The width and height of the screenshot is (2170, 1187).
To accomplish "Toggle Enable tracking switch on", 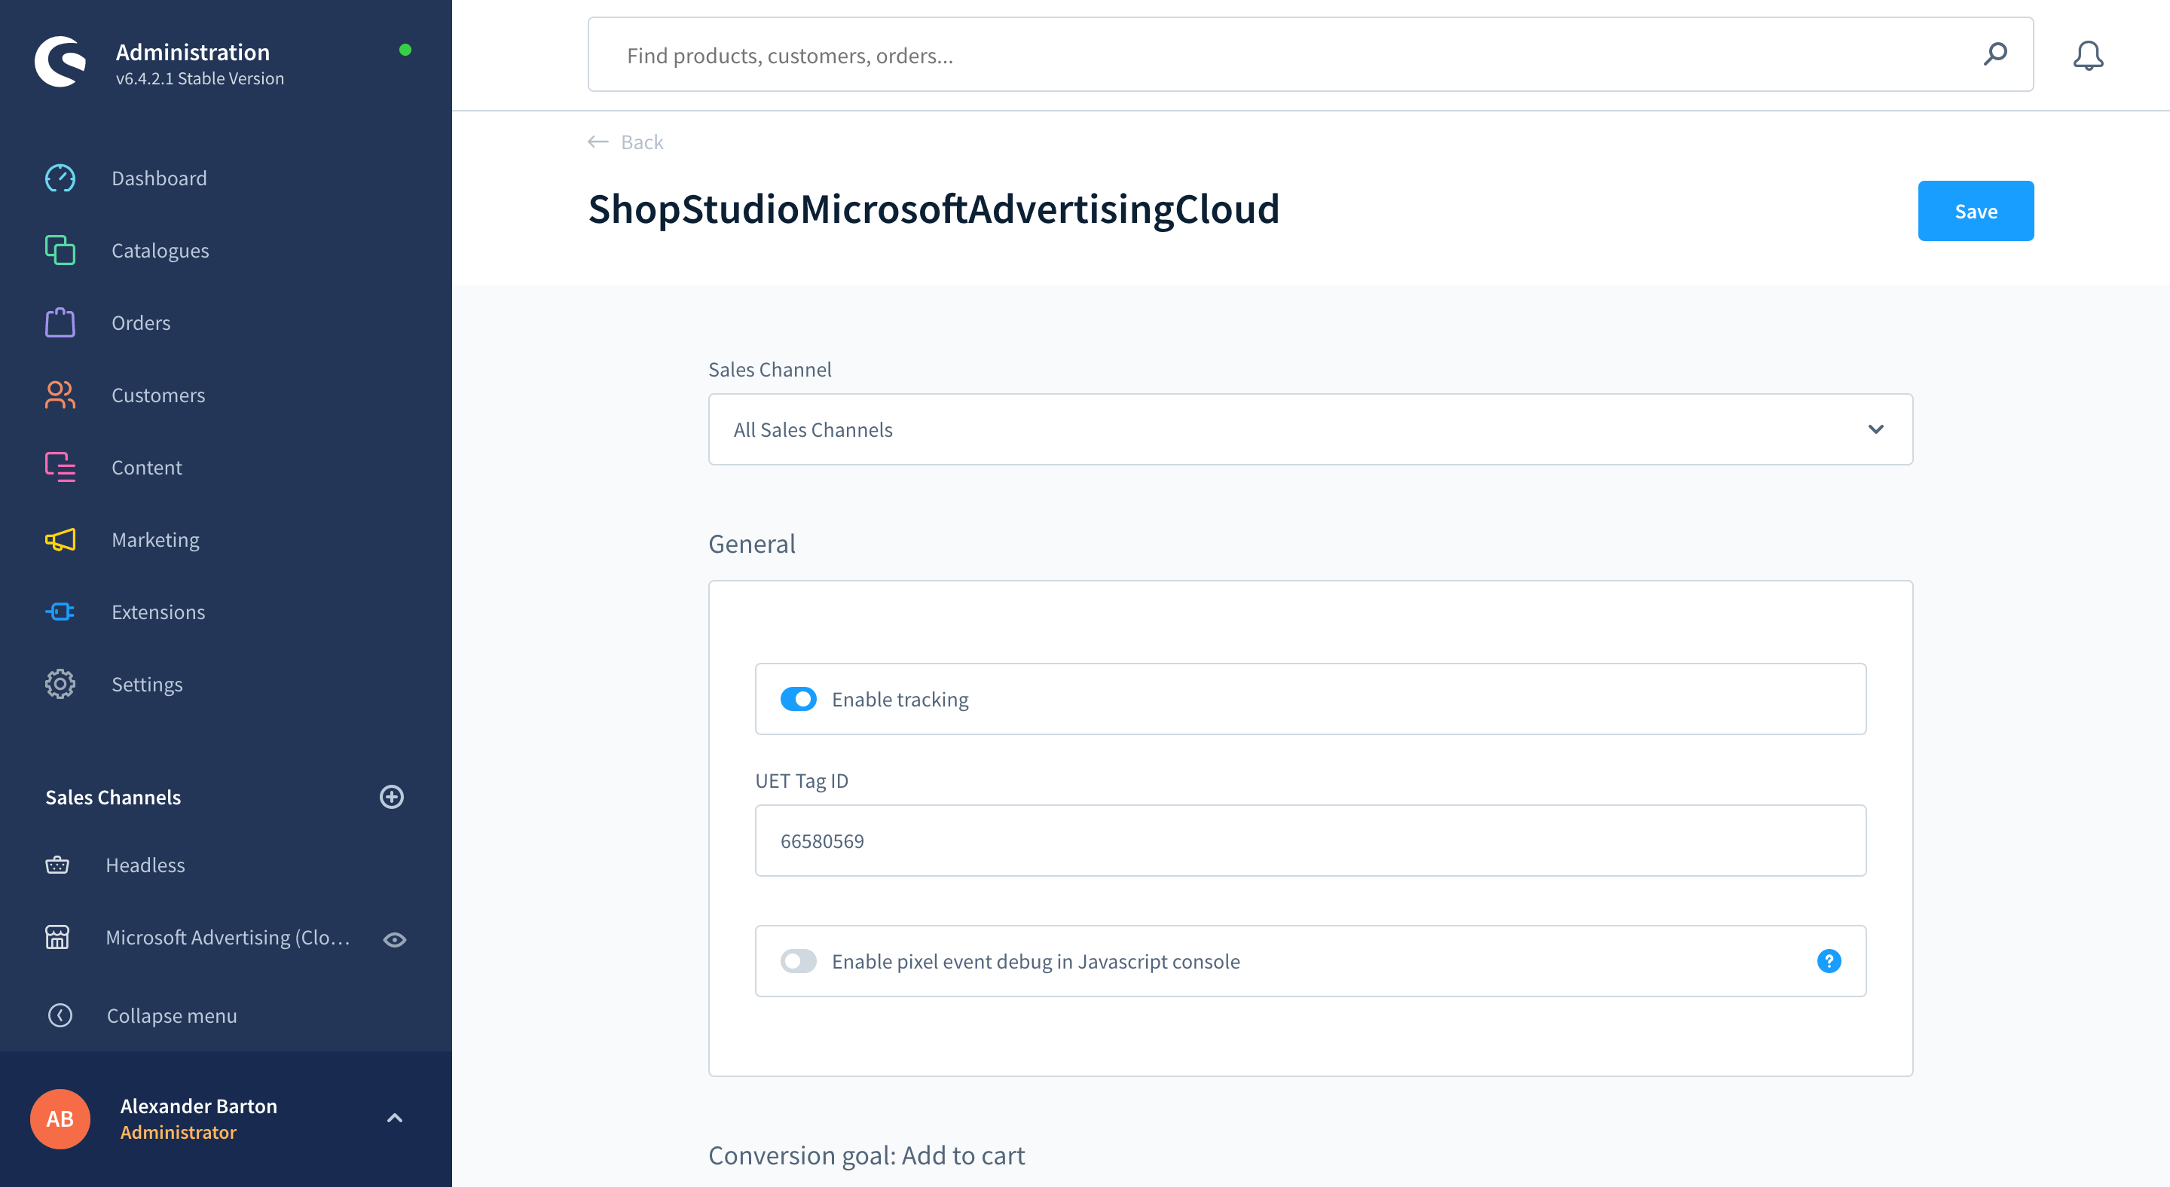I will (x=800, y=699).
